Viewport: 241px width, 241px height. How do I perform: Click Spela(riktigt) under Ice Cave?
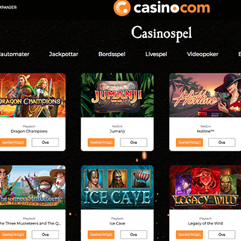click(x=101, y=234)
